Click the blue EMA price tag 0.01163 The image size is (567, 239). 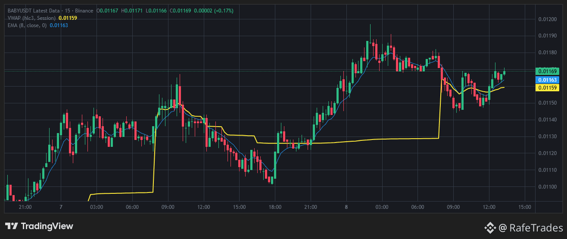pos(547,80)
